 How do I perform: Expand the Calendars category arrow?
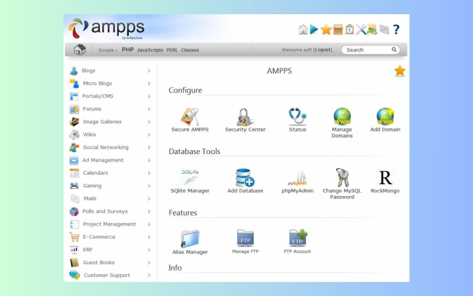tap(150, 173)
